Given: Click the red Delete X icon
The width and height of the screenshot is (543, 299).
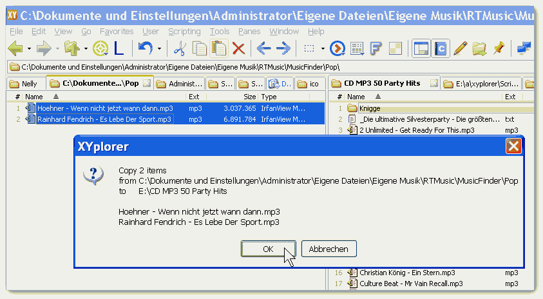Looking at the screenshot, I should coord(238,48).
